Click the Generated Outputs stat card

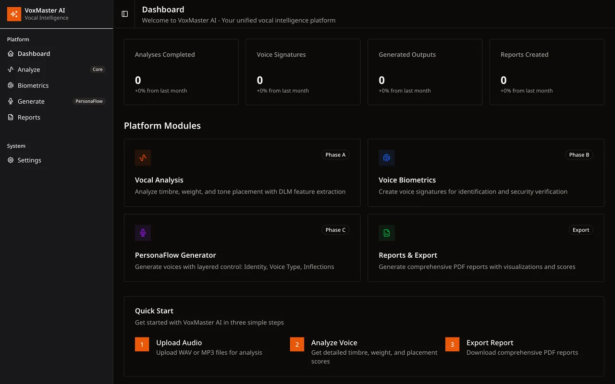point(425,72)
